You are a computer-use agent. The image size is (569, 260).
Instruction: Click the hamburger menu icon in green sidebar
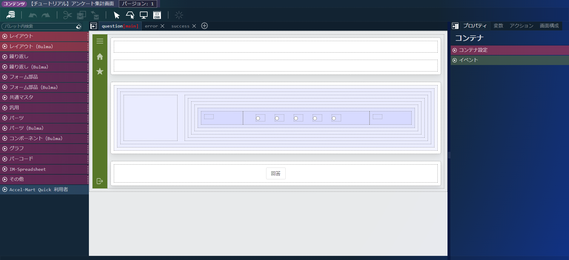100,41
